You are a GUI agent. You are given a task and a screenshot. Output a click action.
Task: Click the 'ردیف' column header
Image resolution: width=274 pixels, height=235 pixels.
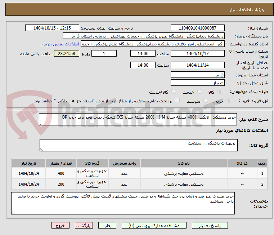(x=262, y=163)
